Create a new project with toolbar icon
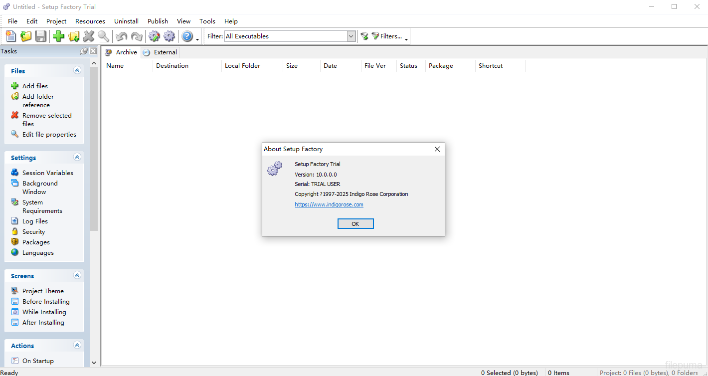The width and height of the screenshot is (708, 376). tap(10, 36)
